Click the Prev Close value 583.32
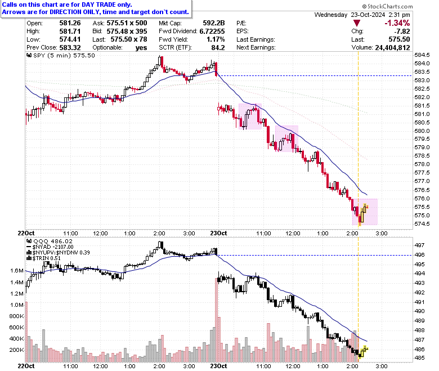439x371 pixels. click(x=70, y=48)
